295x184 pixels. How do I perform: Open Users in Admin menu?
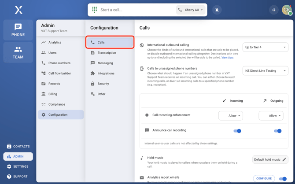point(61,53)
